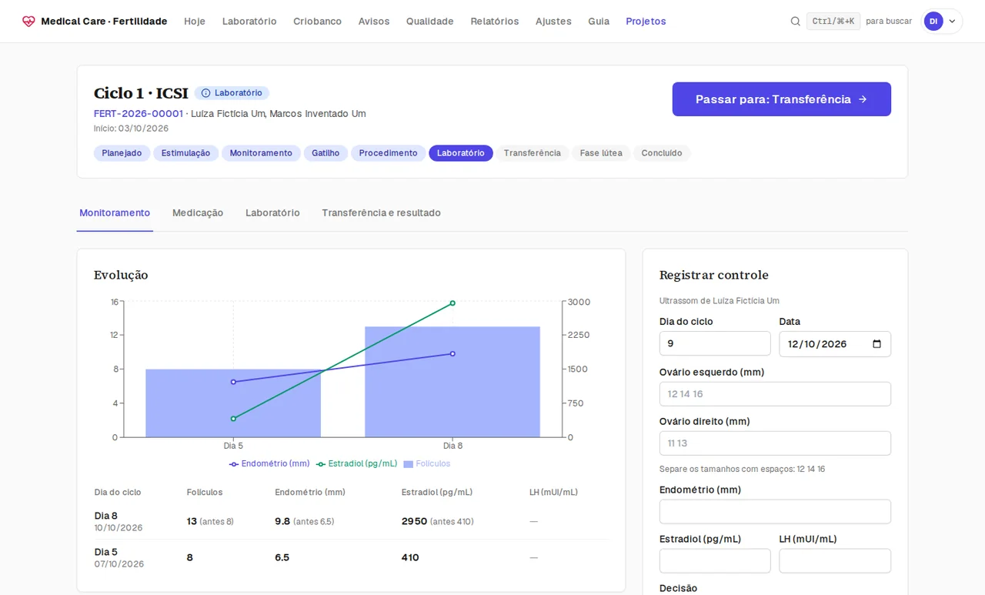Open the Guia menu item
The image size is (985, 595).
coord(599,22)
